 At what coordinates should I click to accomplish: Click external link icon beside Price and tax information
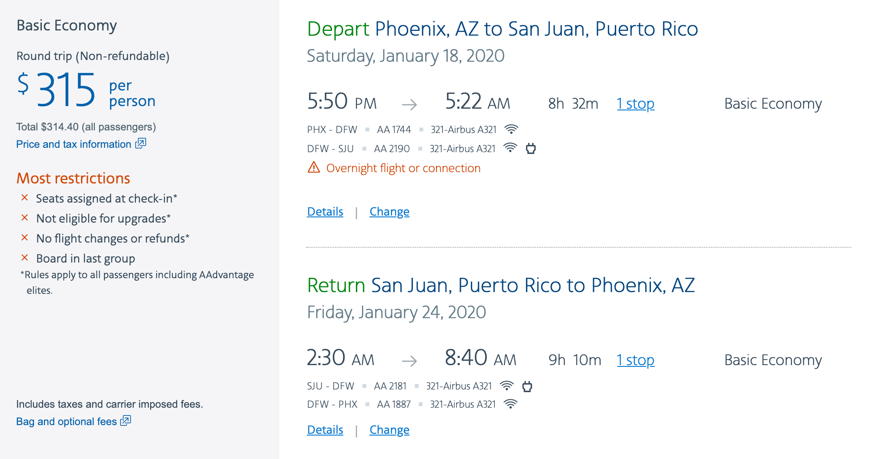coord(141,143)
